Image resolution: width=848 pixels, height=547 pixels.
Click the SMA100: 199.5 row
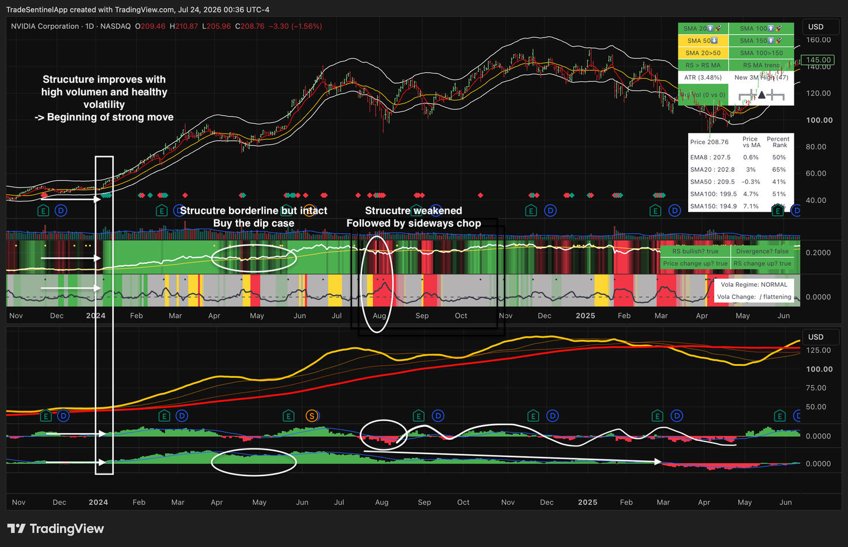pyautogui.click(x=741, y=194)
